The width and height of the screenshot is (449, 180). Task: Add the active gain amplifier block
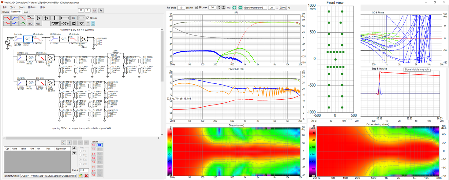(46, 18)
